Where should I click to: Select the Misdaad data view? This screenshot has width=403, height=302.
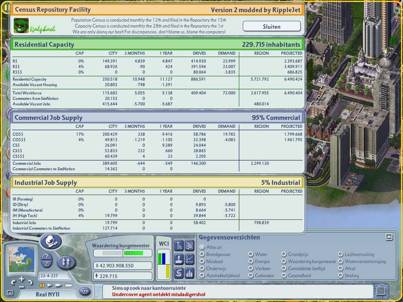click(x=202, y=261)
